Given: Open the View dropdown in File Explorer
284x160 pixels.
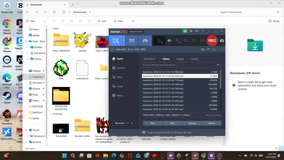Looking at the screenshot, I should click(119, 21).
